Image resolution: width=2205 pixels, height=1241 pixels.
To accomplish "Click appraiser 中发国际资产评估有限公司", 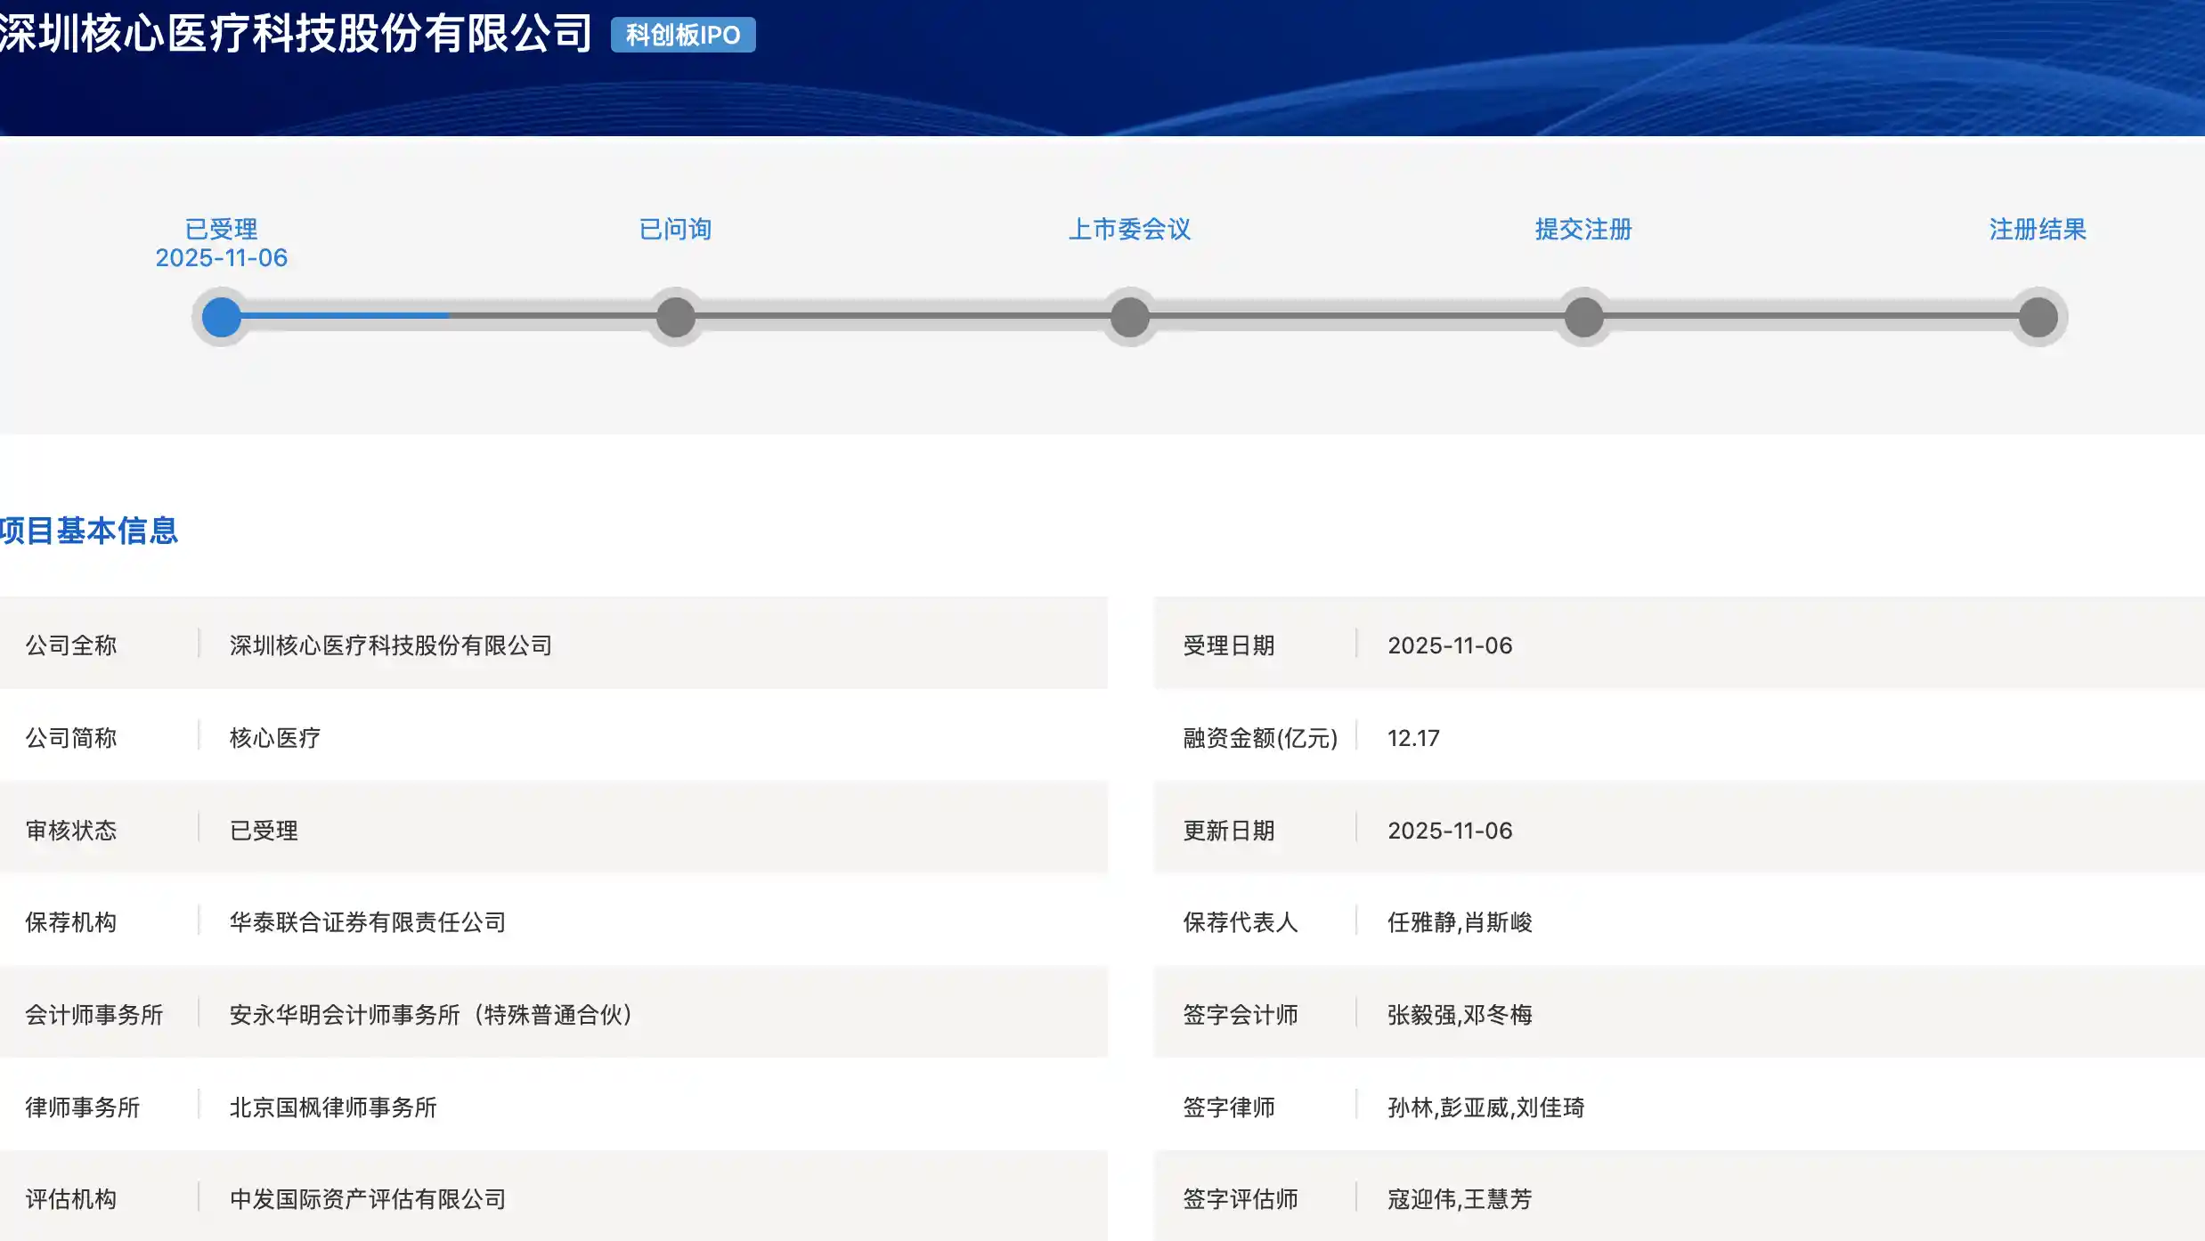I will pyautogui.click(x=365, y=1199).
